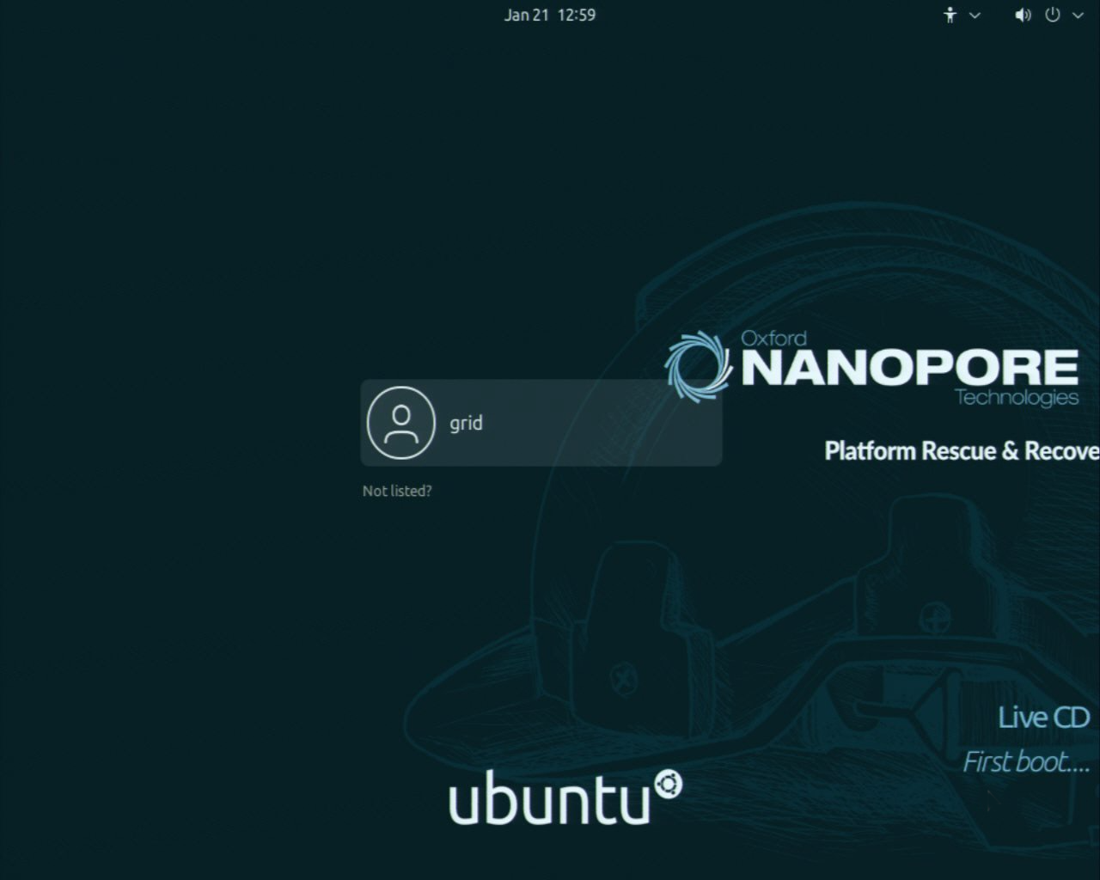Expand the system menu arrow
This screenshot has height=880, width=1100.
pyautogui.click(x=1078, y=15)
